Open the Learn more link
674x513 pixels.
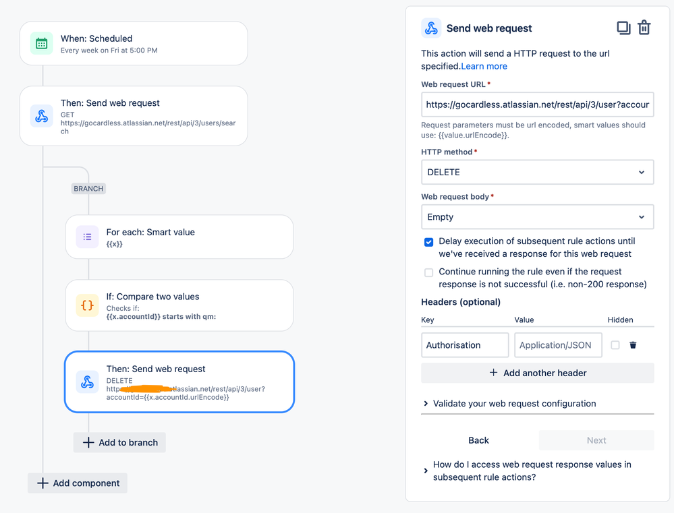coord(484,66)
